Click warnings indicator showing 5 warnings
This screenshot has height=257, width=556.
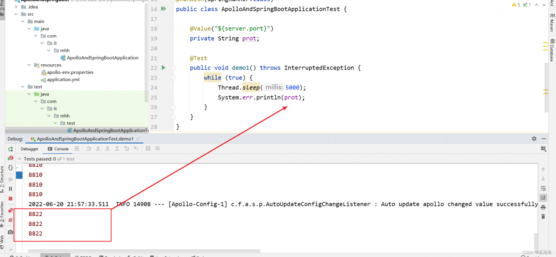click(x=516, y=5)
